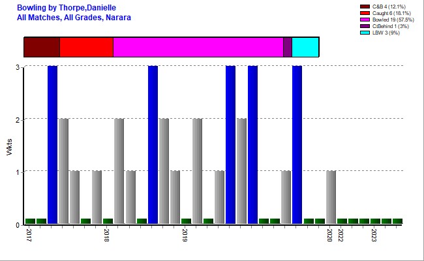Click the 2019 x-axis year label
424x261 pixels.
[185, 235]
